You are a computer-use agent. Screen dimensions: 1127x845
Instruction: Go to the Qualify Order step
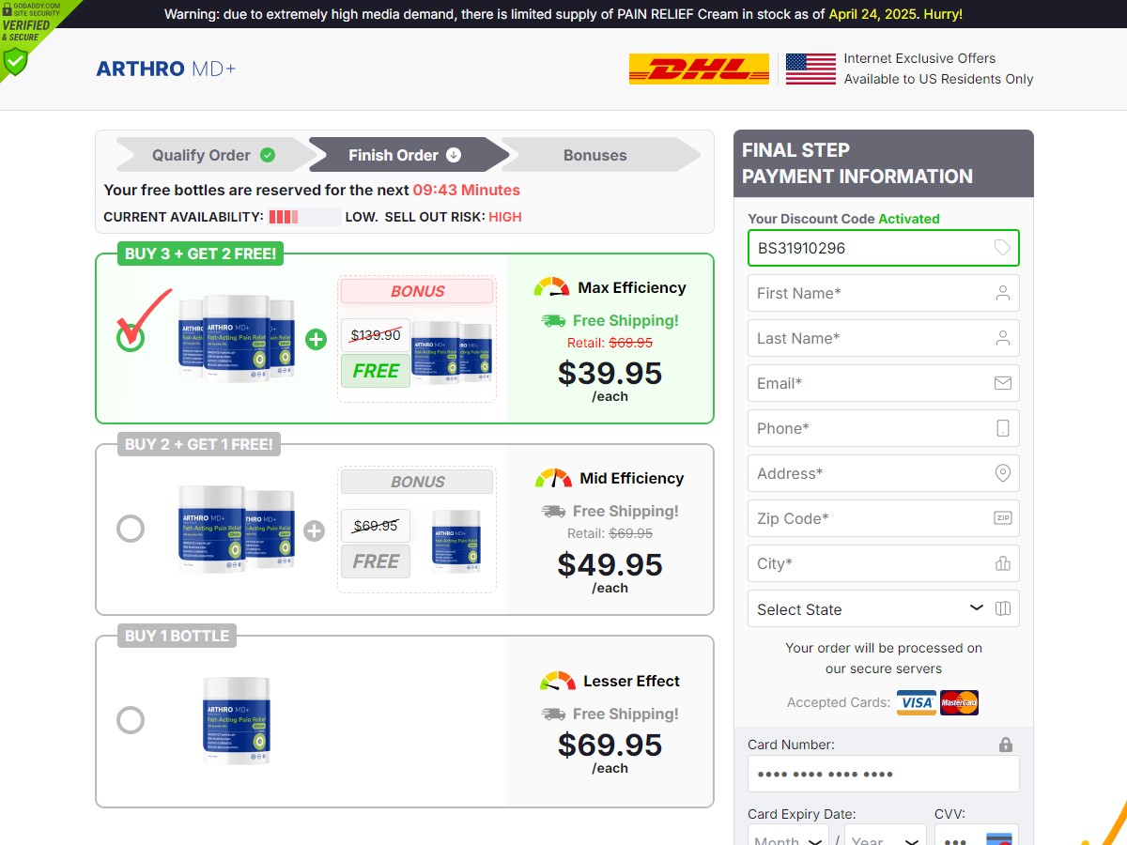pyautogui.click(x=214, y=155)
